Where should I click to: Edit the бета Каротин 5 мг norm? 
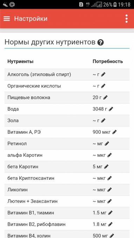[106, 167]
